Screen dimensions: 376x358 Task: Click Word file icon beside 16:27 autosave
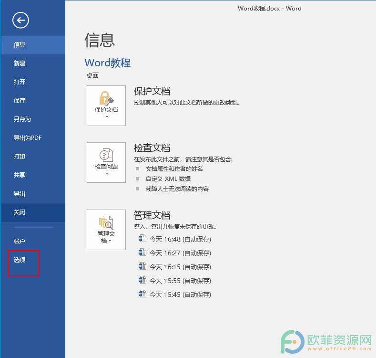pos(142,253)
